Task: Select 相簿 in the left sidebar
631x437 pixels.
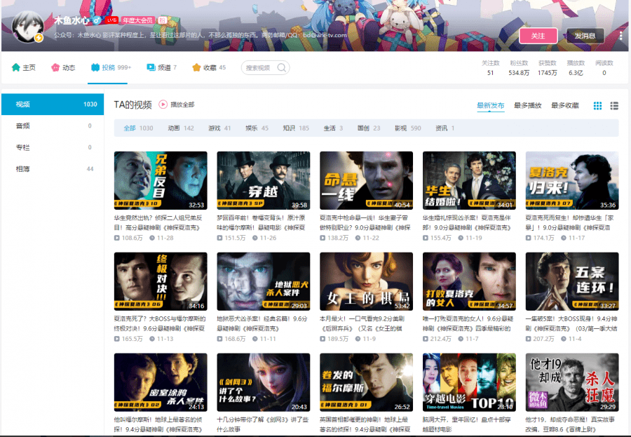Action: (x=23, y=169)
